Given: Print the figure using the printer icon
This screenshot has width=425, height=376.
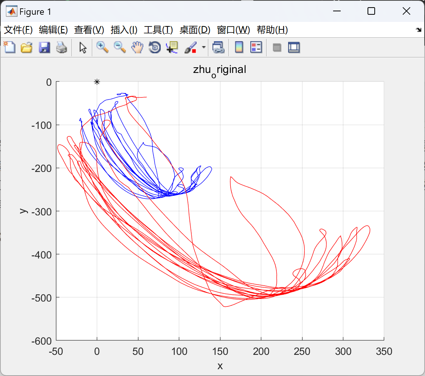Looking at the screenshot, I should [62, 47].
